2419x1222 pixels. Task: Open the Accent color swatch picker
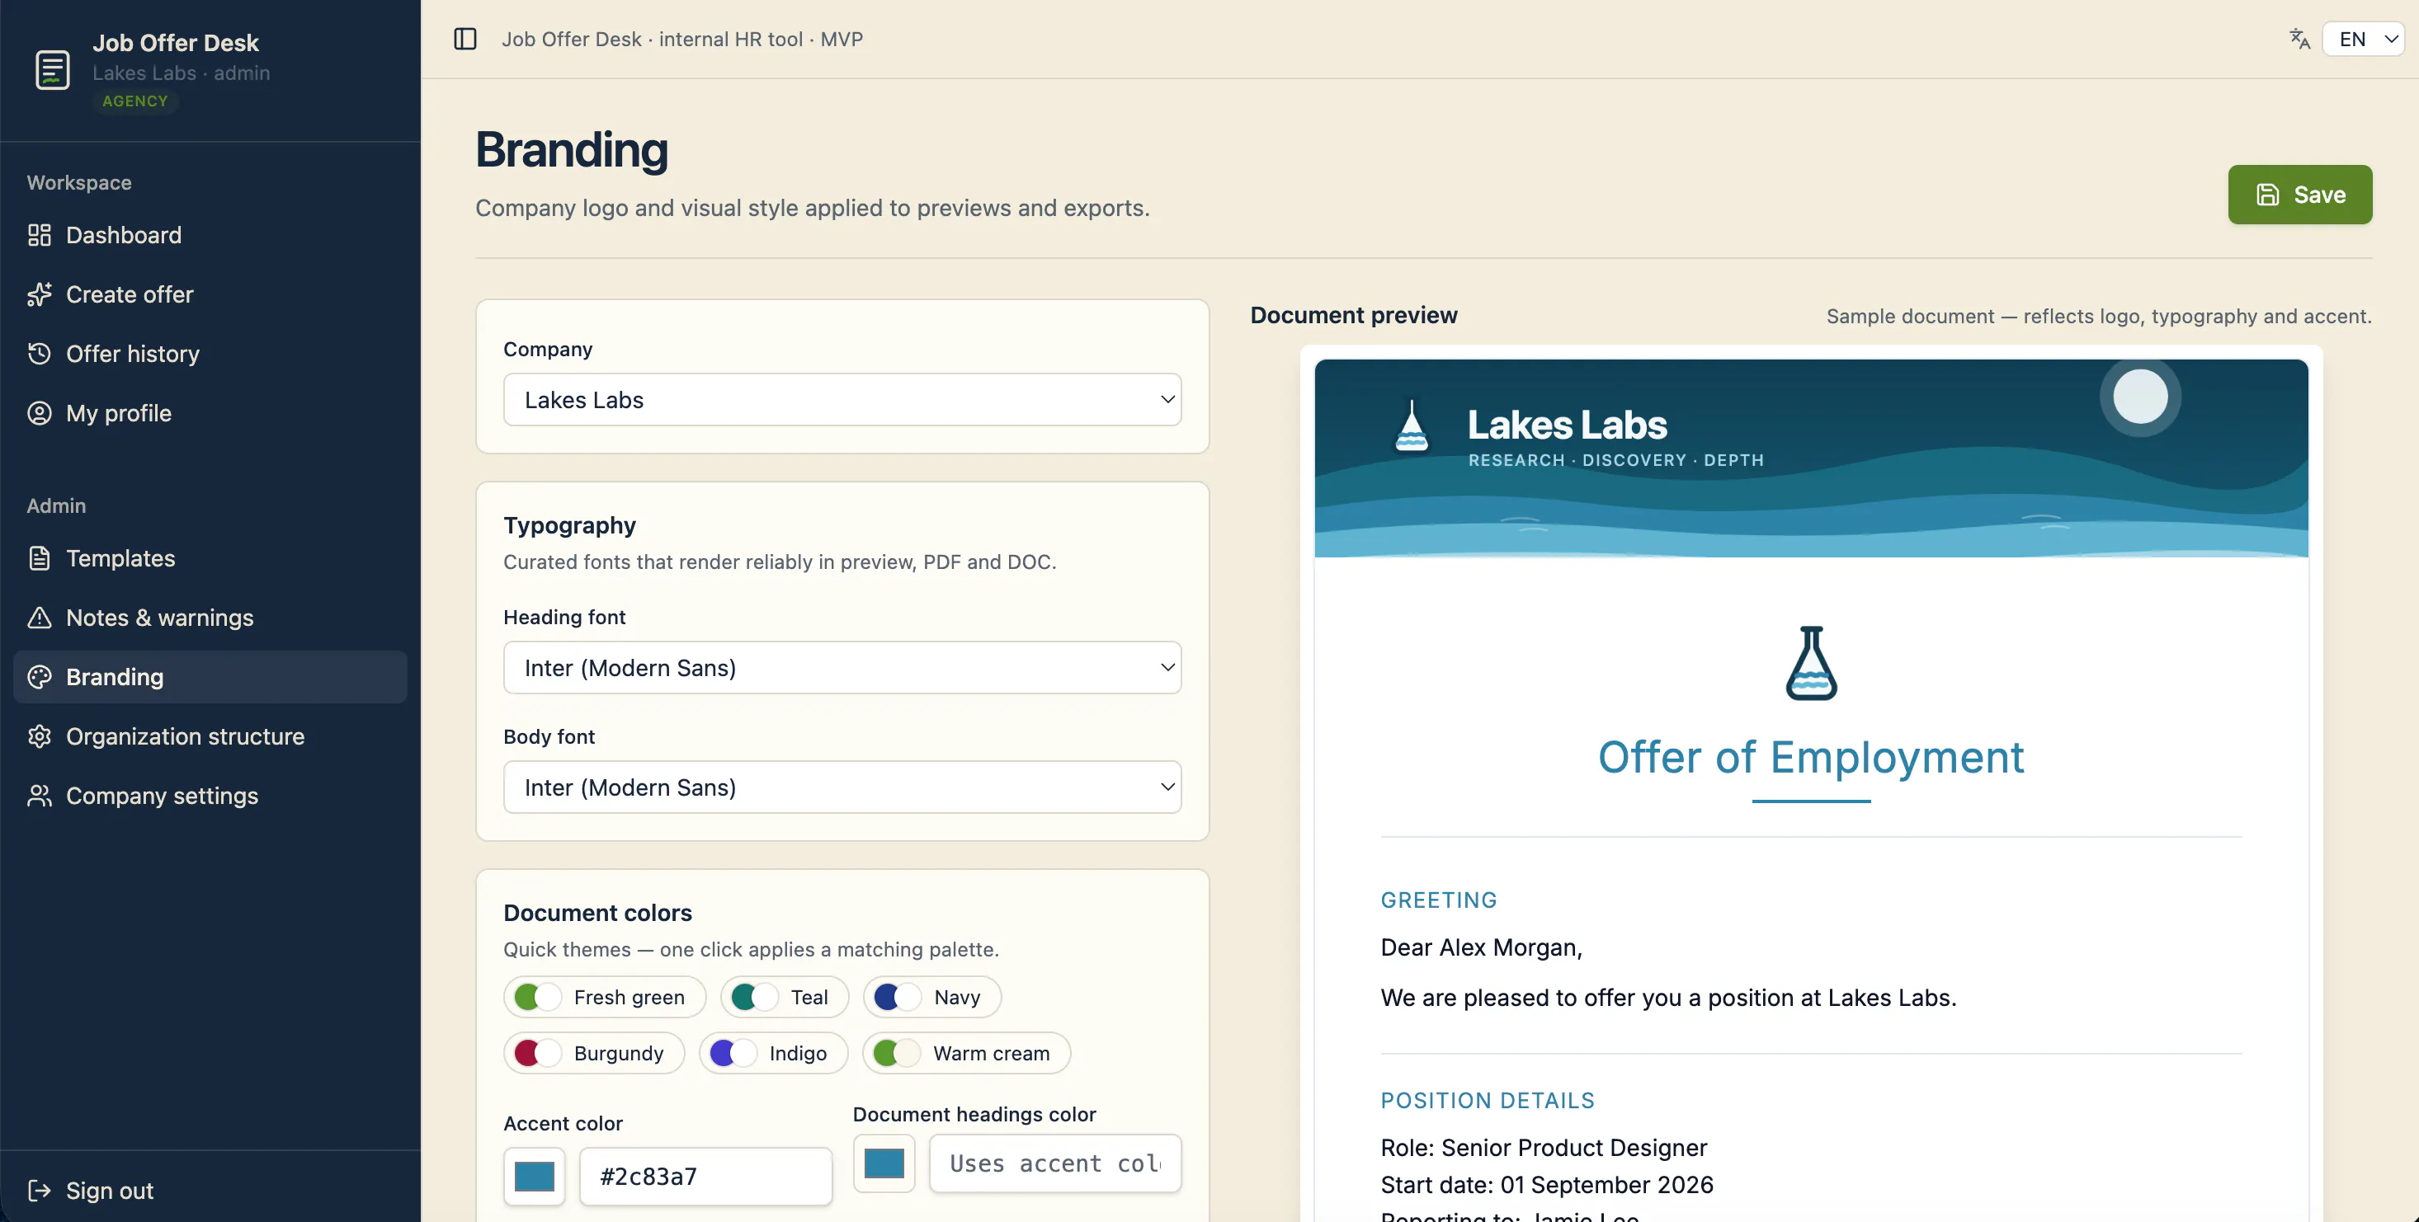(x=535, y=1176)
